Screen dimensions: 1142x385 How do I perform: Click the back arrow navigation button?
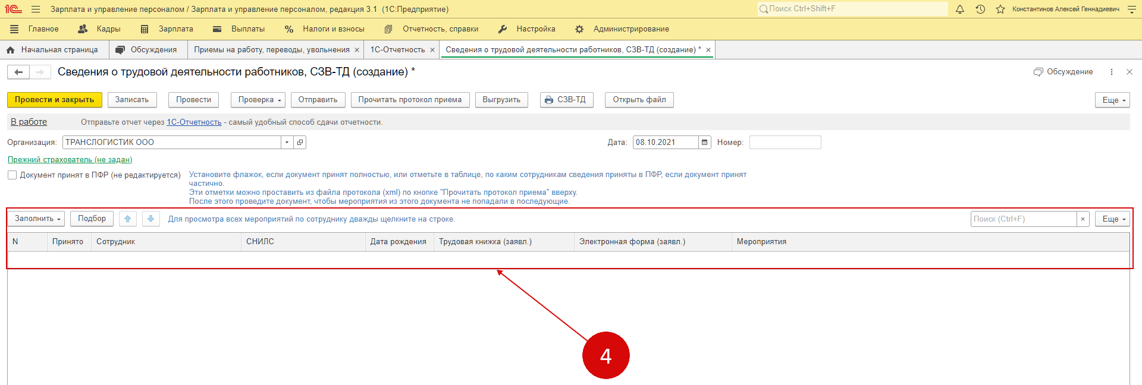pyautogui.click(x=18, y=72)
